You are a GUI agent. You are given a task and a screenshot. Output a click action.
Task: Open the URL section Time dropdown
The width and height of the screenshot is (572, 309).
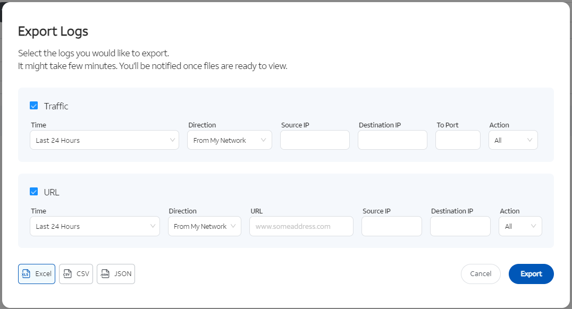(95, 226)
